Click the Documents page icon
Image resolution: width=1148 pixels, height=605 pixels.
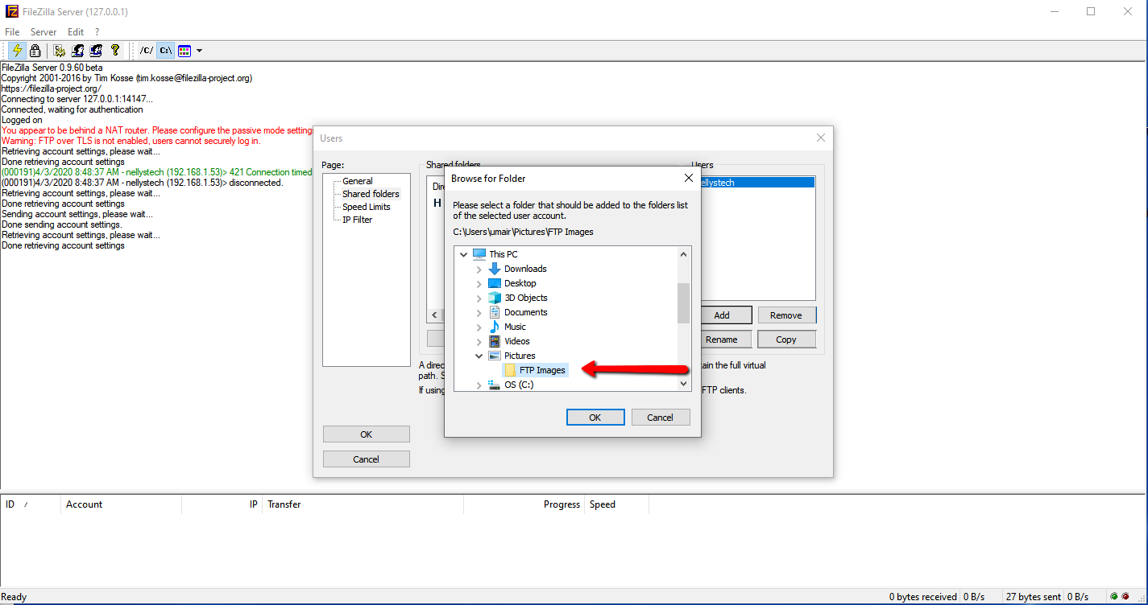point(495,312)
